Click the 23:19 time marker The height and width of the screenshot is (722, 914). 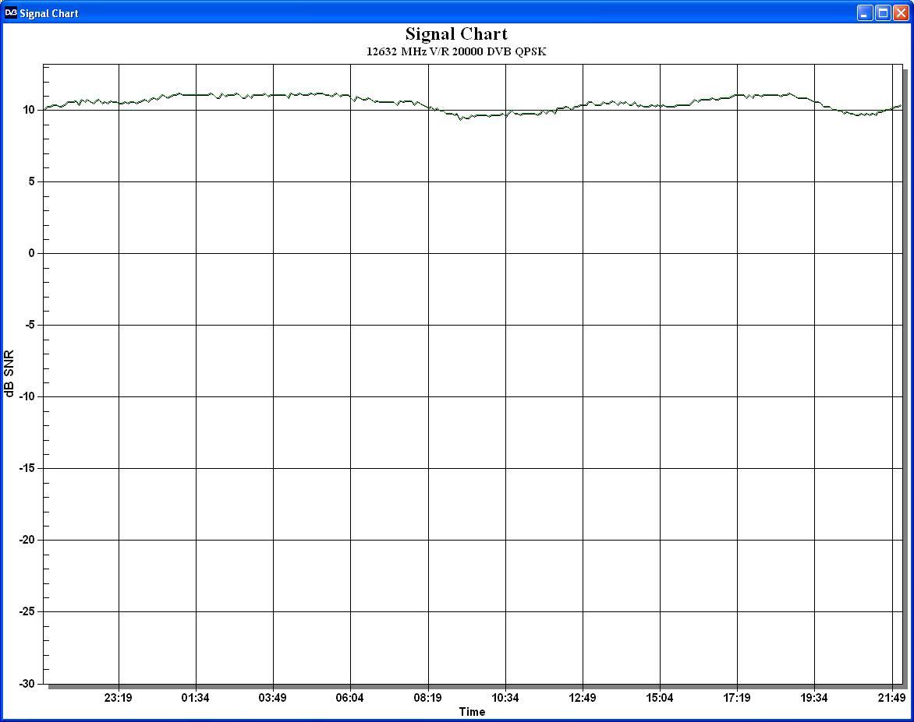click(x=119, y=698)
